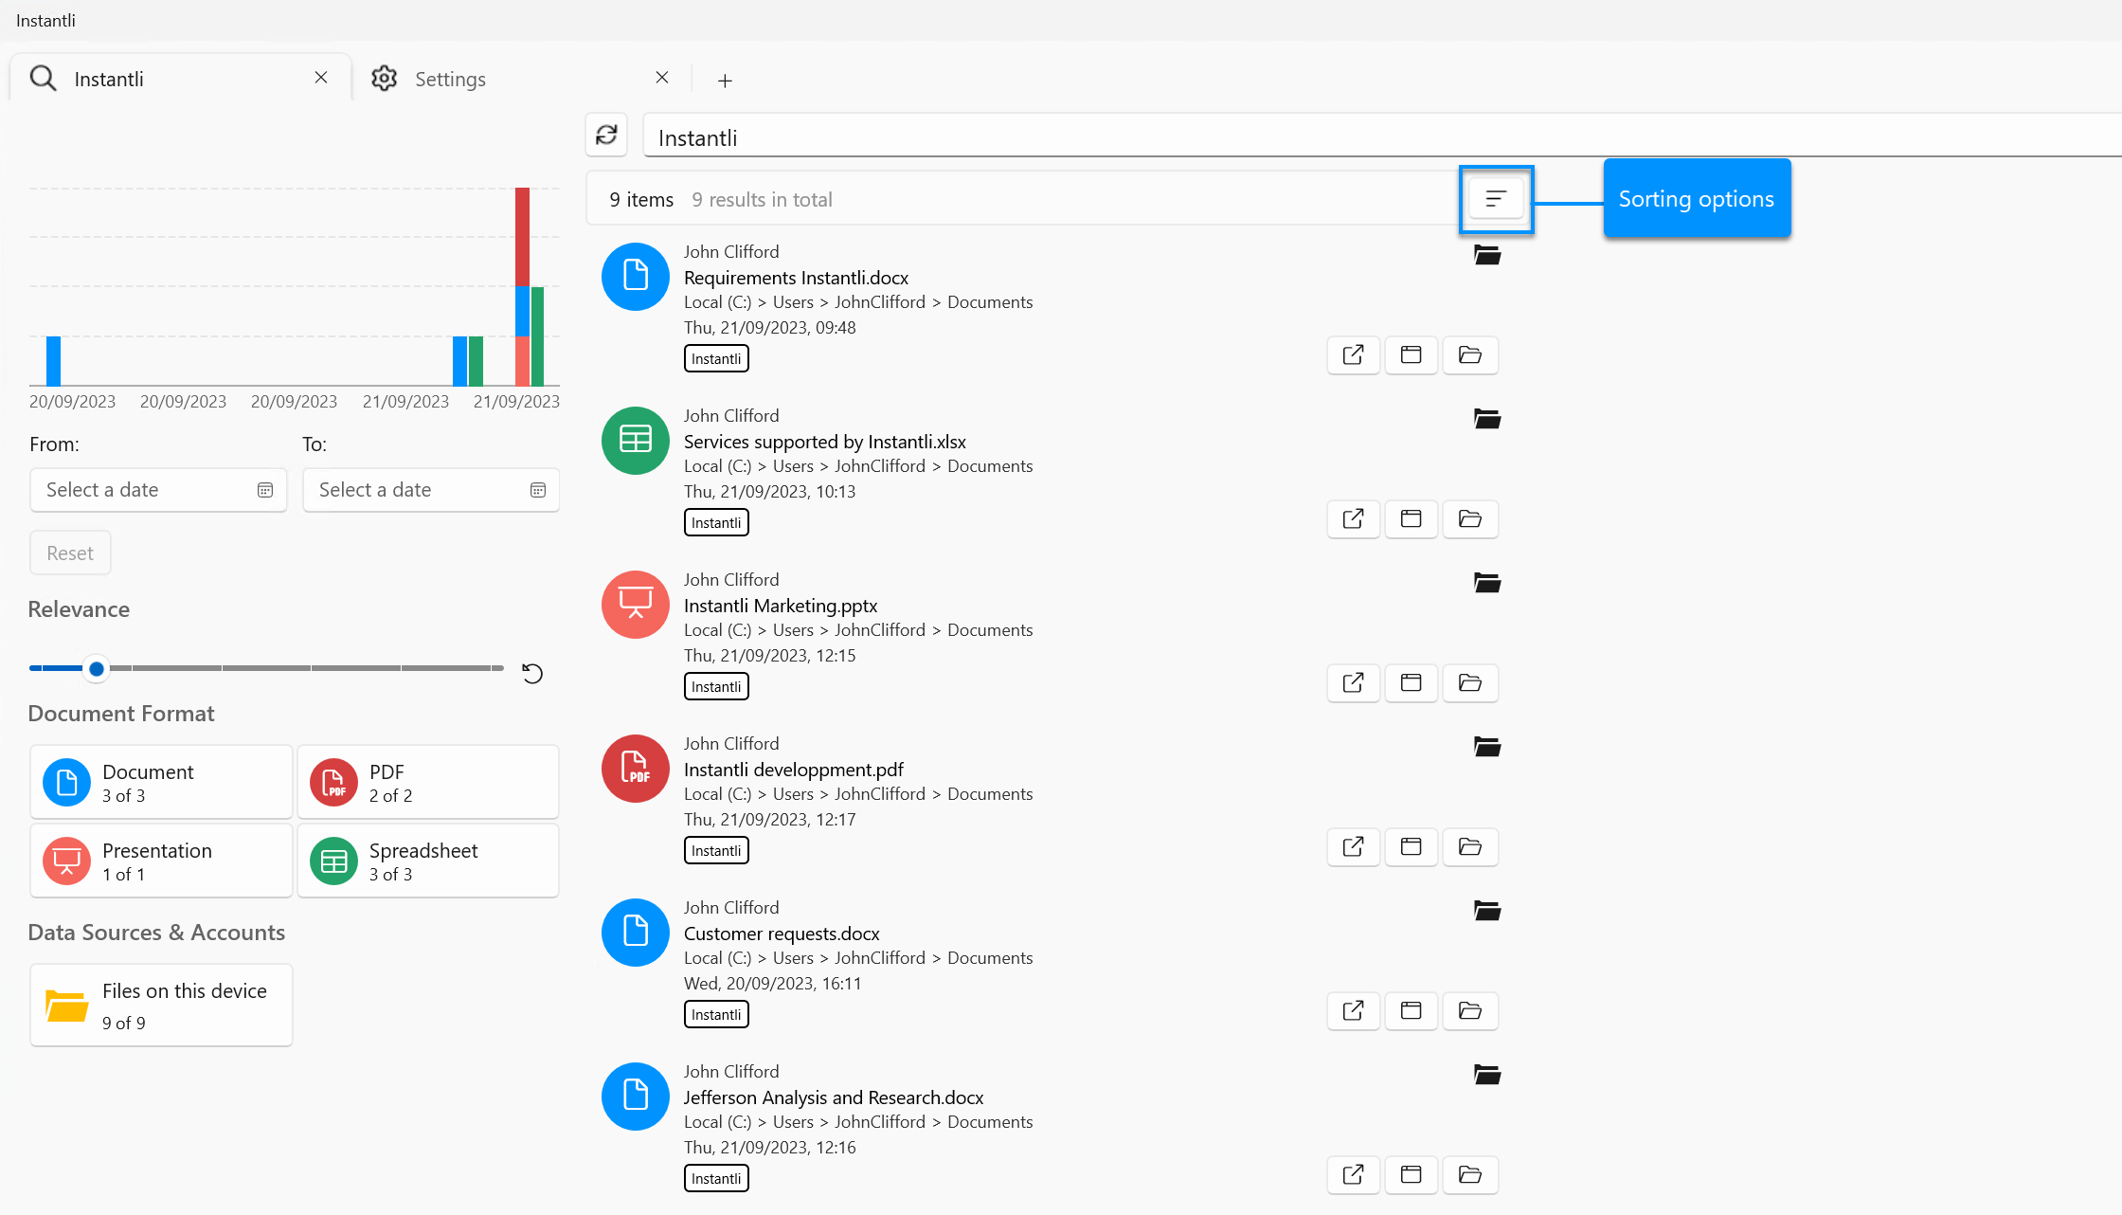The image size is (2122, 1215).
Task: Reset the relevance slider with circular arrow
Action: pyautogui.click(x=532, y=673)
